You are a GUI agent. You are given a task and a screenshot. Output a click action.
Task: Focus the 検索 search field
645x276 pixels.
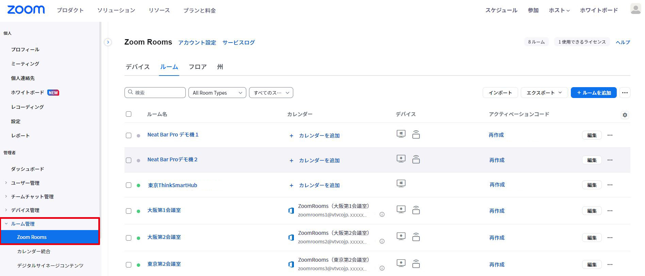coord(155,93)
